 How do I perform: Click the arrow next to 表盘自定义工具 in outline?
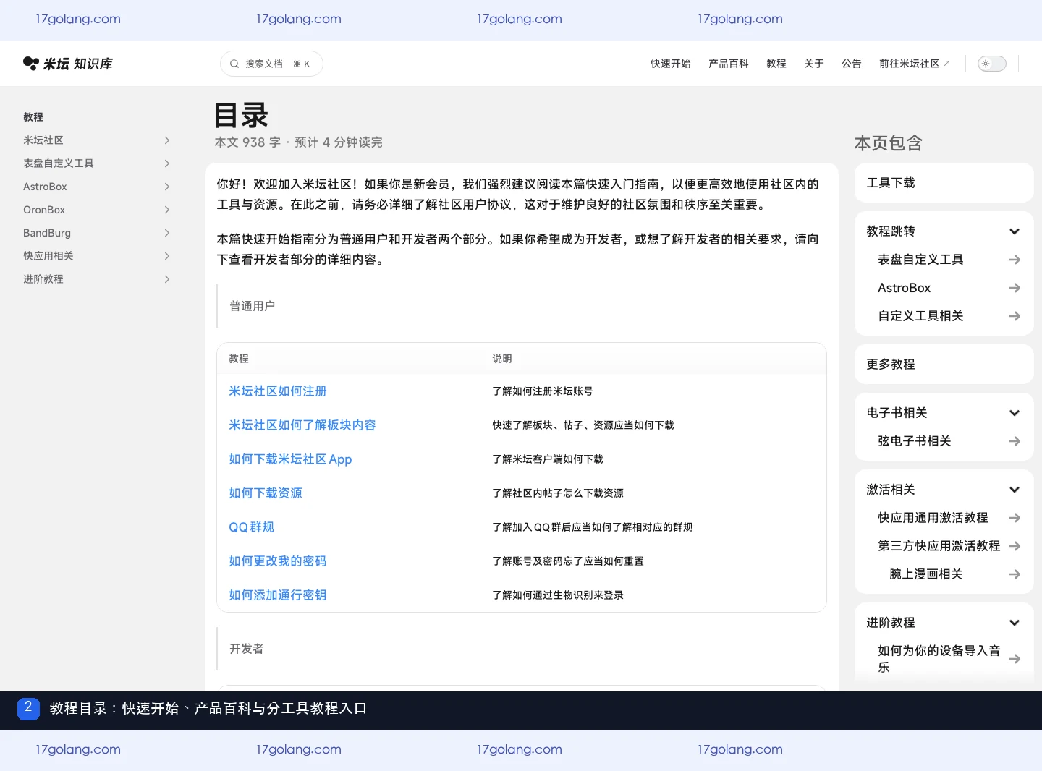tap(1015, 260)
